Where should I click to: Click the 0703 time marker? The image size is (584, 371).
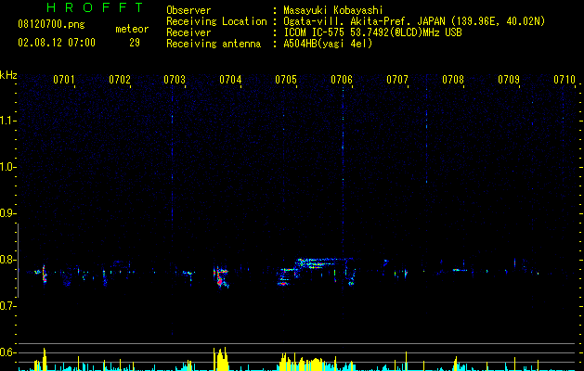[175, 80]
